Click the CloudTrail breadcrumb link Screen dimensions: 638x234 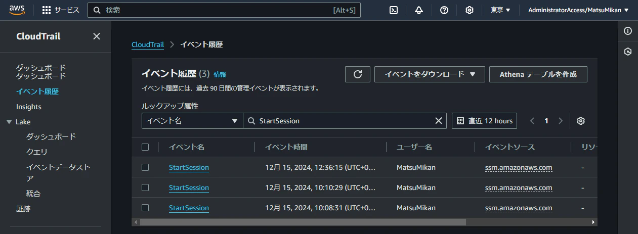click(x=148, y=44)
